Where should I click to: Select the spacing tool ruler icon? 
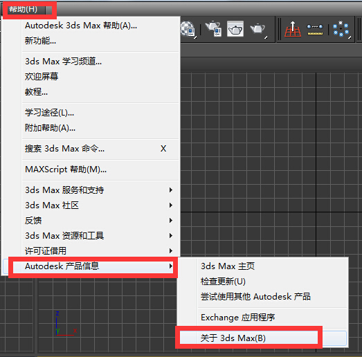(x=315, y=30)
